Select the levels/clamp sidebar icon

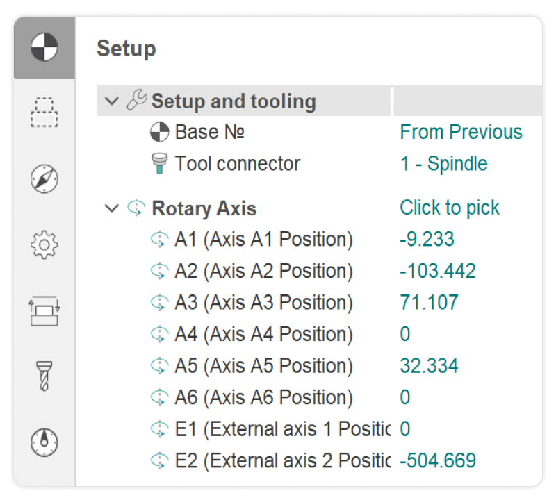click(44, 310)
